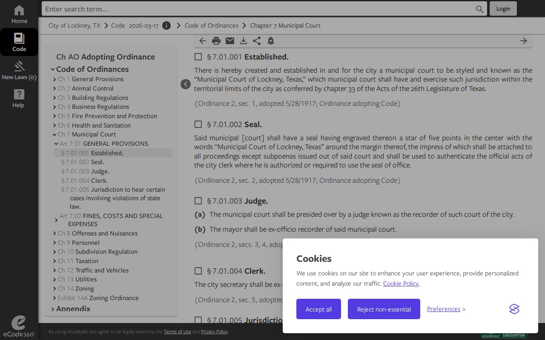The width and height of the screenshot is (545, 340).
Task: Open Code breadcrumb link
Action: pyautogui.click(x=118, y=25)
